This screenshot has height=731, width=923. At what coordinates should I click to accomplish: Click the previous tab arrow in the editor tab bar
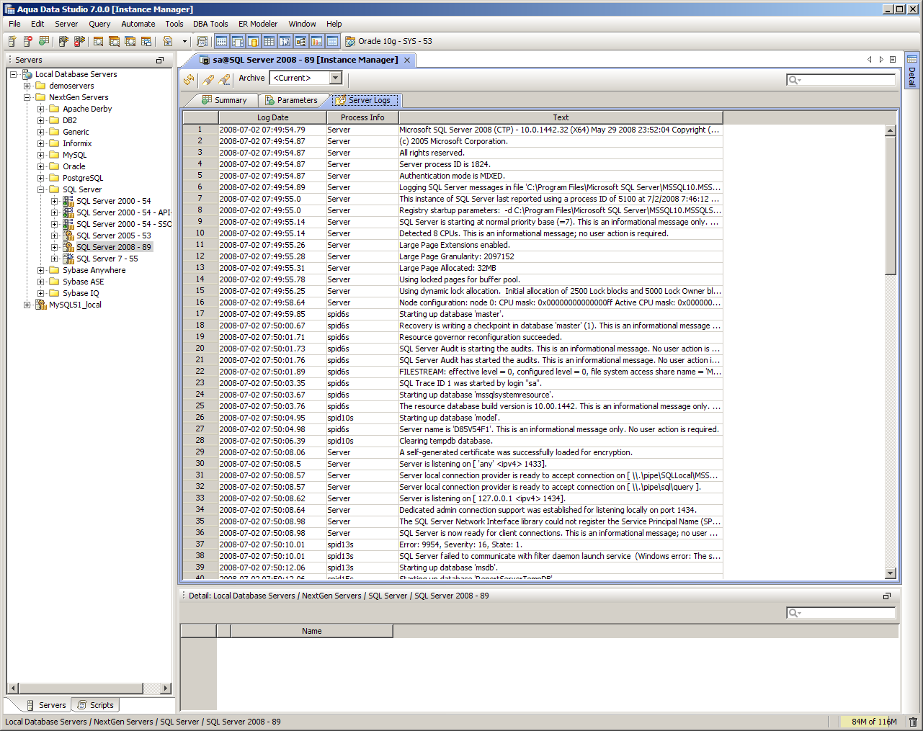pyautogui.click(x=870, y=60)
